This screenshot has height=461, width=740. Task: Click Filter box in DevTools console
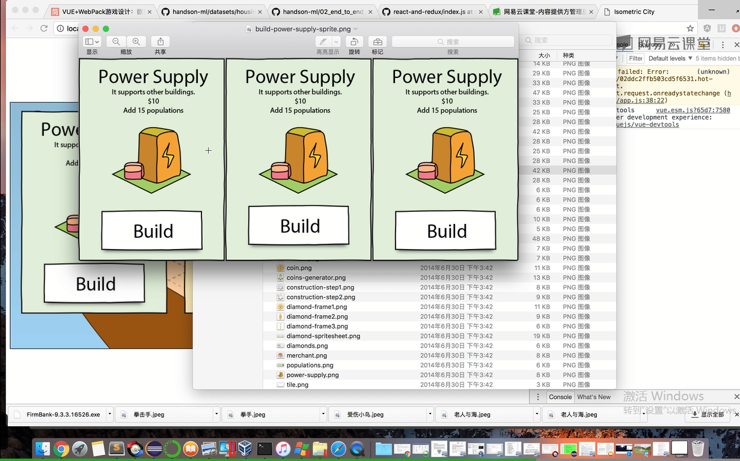pyautogui.click(x=635, y=58)
